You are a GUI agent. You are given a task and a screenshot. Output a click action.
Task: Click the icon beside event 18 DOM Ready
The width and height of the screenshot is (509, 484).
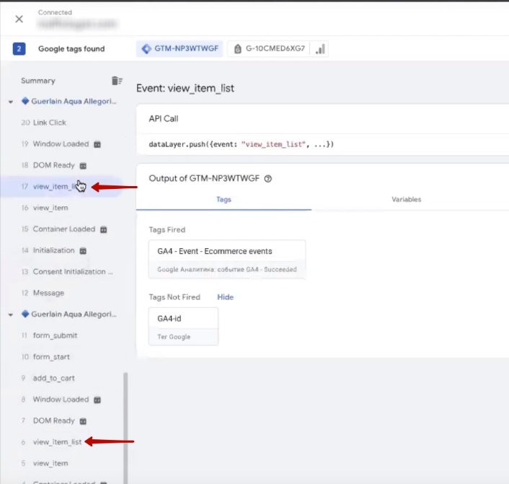[x=83, y=165]
